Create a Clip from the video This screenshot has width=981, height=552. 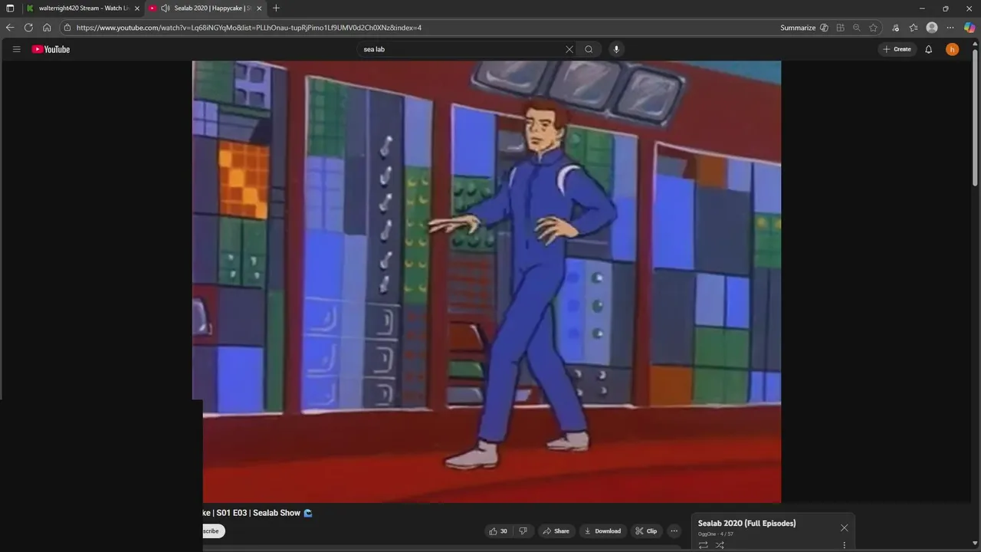tap(646, 531)
